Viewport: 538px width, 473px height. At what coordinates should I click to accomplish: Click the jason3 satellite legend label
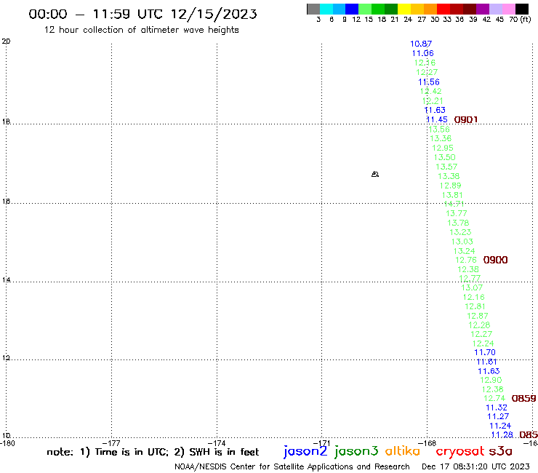point(356,451)
